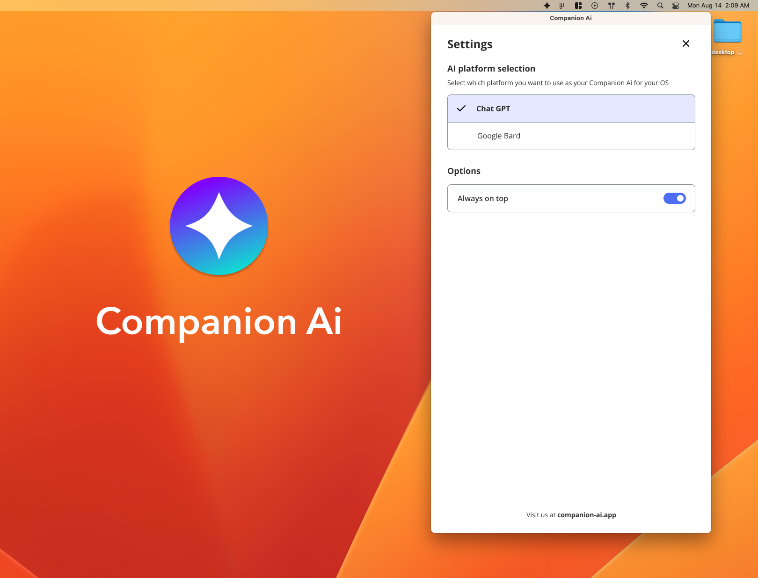Open Companion Ai star icon in menu bar

pos(547,6)
